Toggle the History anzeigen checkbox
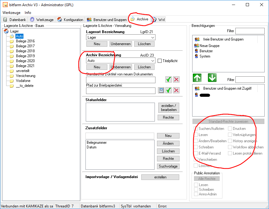 click(x=230, y=141)
